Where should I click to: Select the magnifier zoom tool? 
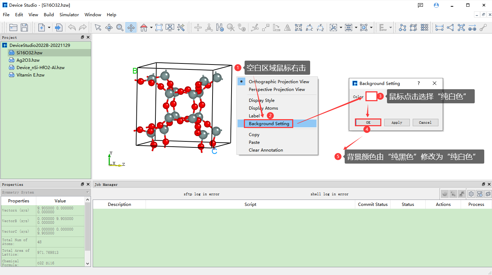click(120, 28)
